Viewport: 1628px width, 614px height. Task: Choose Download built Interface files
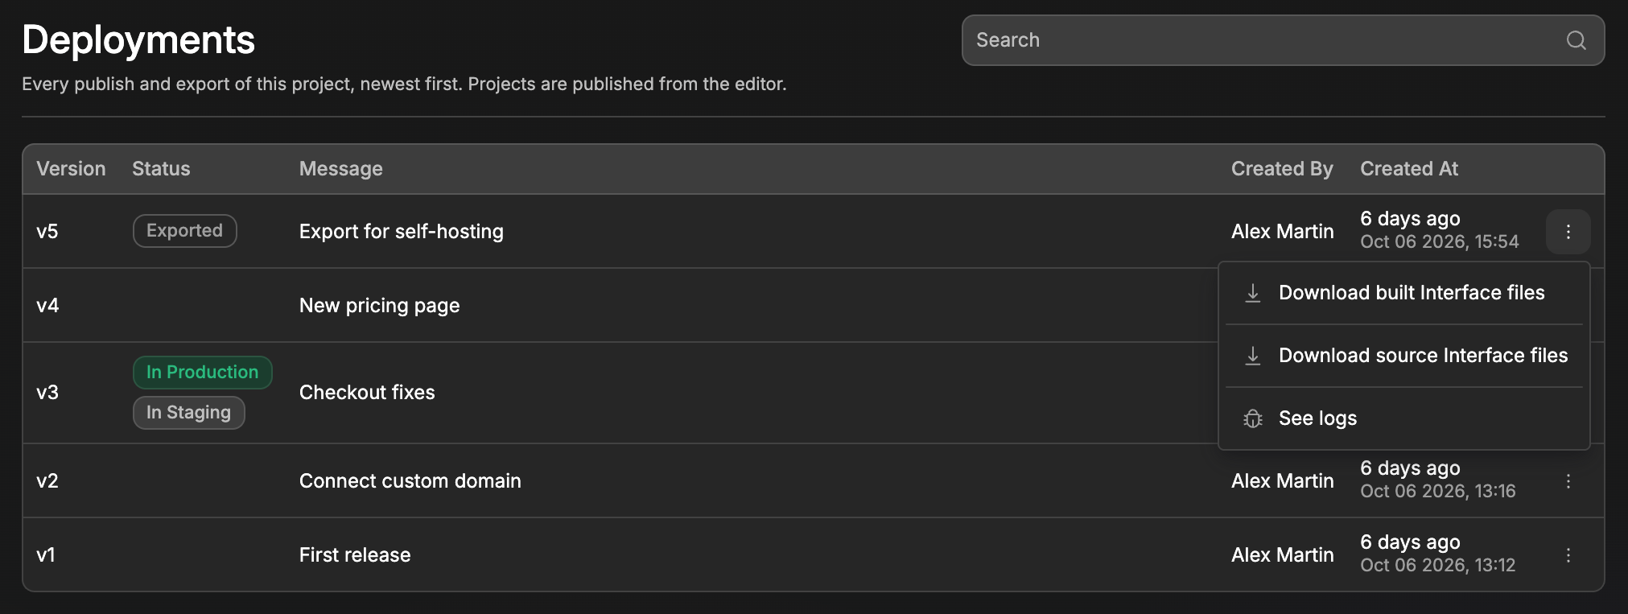[1403, 293]
